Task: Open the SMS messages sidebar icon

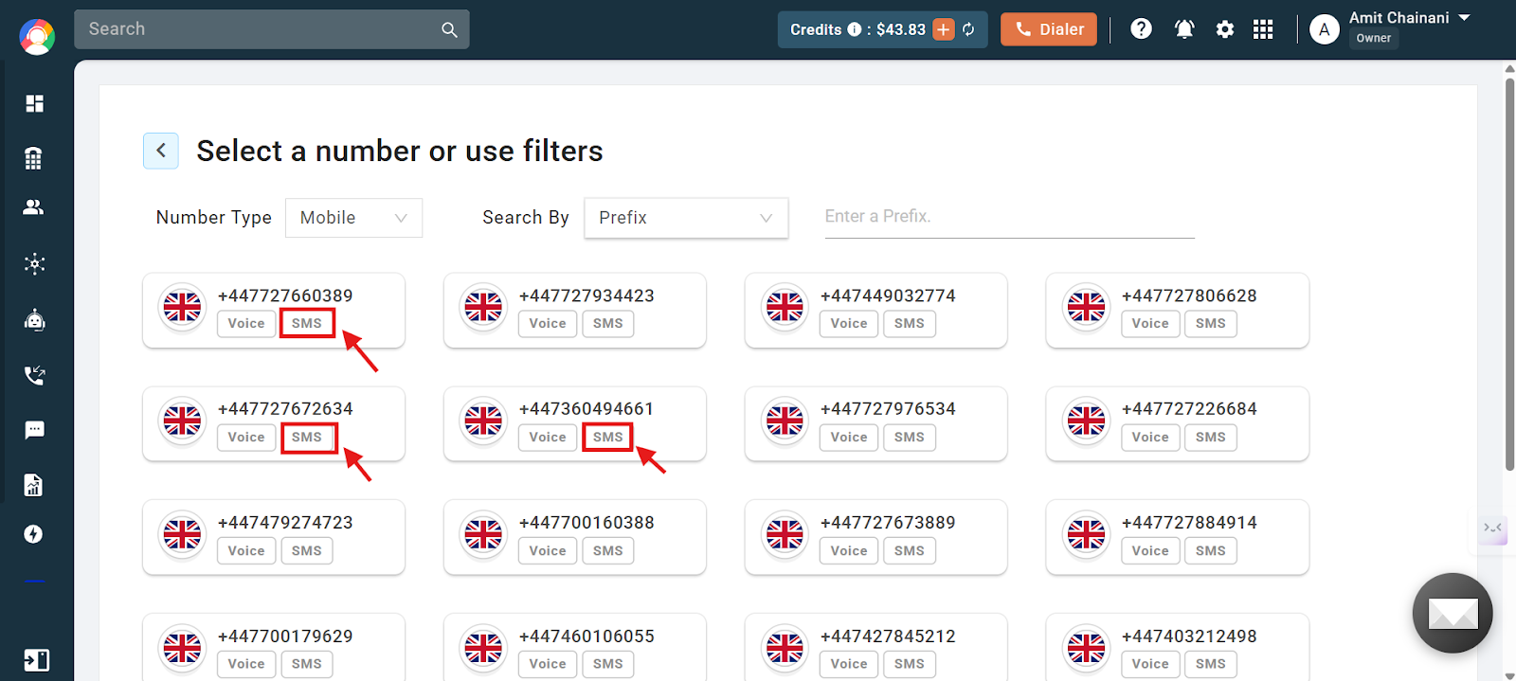Action: click(35, 430)
